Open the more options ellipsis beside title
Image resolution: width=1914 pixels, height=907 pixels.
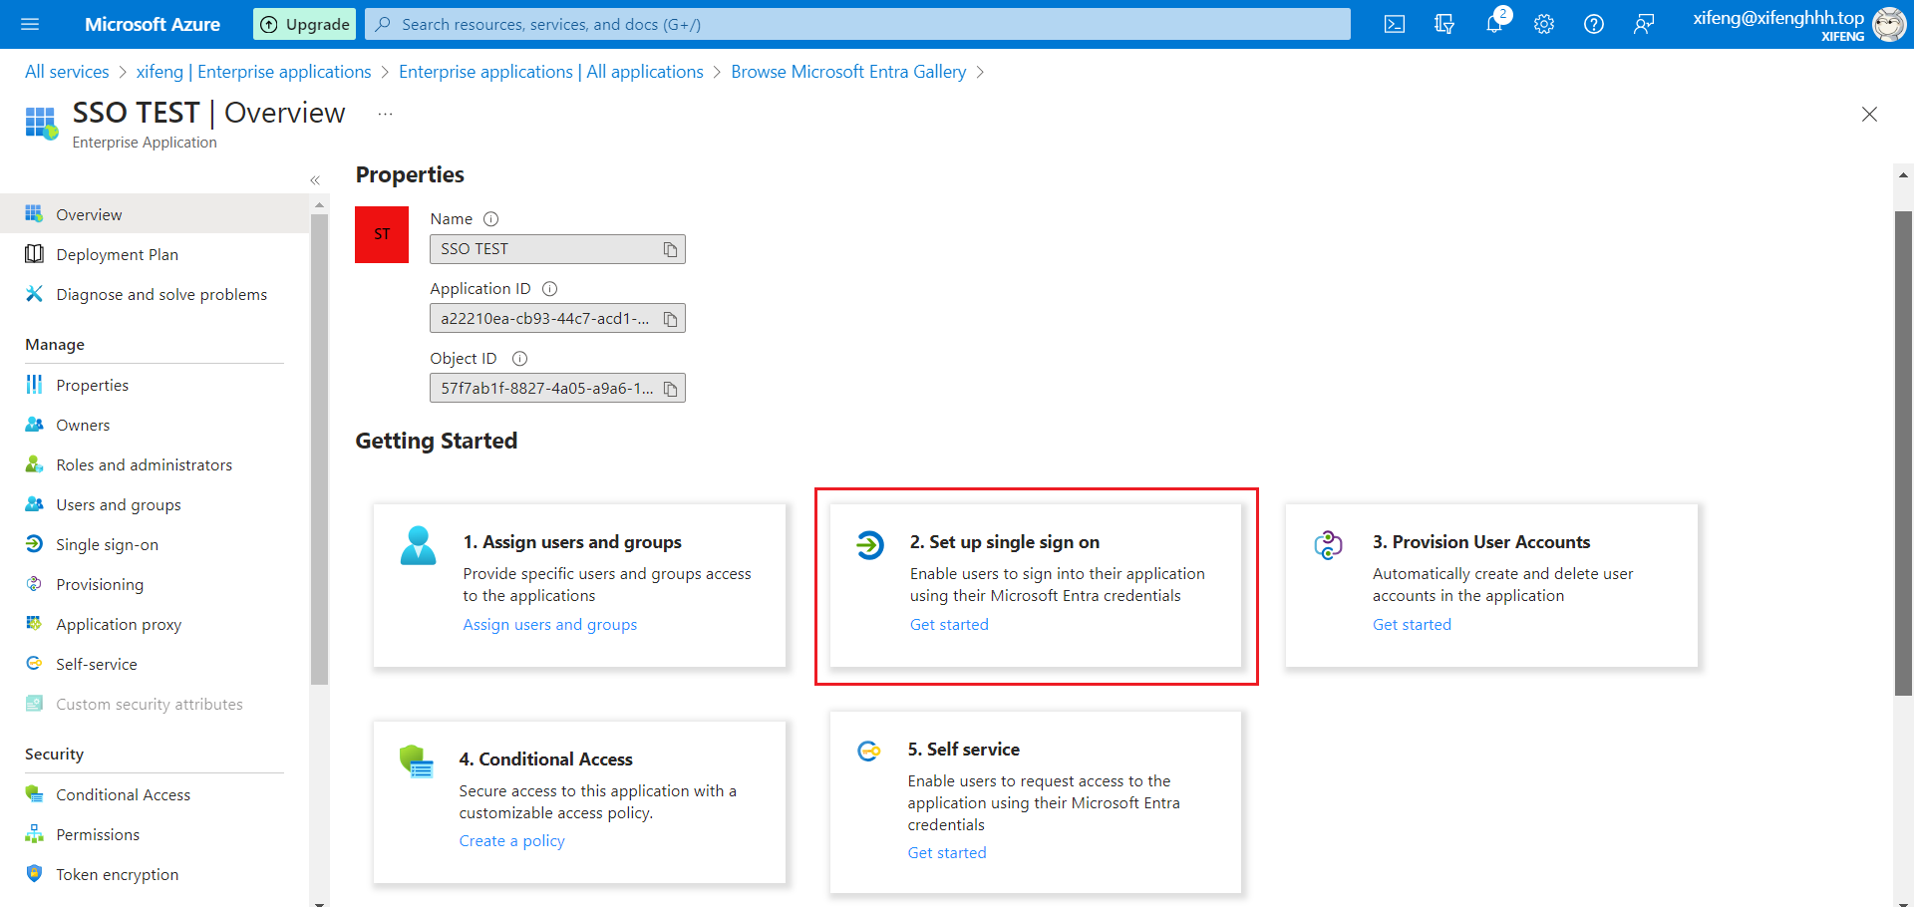[385, 114]
